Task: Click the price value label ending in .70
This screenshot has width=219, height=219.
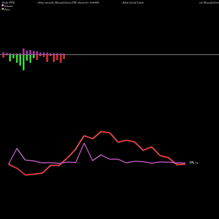Action: coord(194,163)
